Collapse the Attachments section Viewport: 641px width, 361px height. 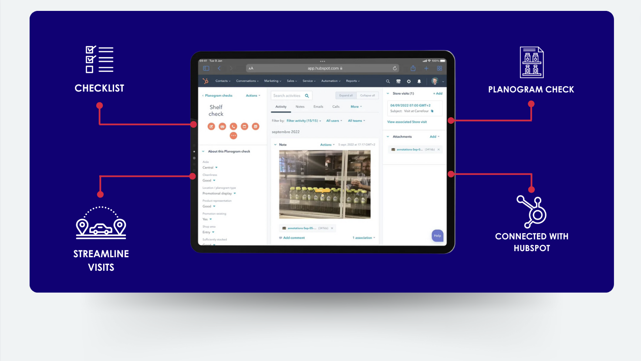pyautogui.click(x=388, y=137)
